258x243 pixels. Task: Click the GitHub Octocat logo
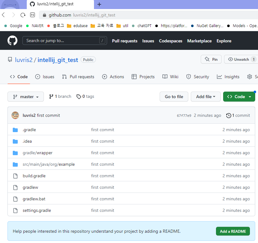click(x=12, y=40)
